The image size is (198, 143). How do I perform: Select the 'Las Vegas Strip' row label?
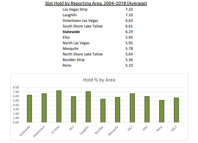75,9
